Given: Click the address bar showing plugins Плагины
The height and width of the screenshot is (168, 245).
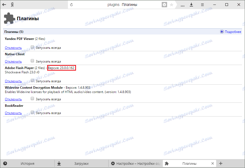Looking at the screenshot, I should (x=122, y=5).
